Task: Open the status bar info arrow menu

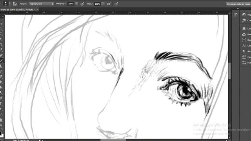Action: coord(40,140)
